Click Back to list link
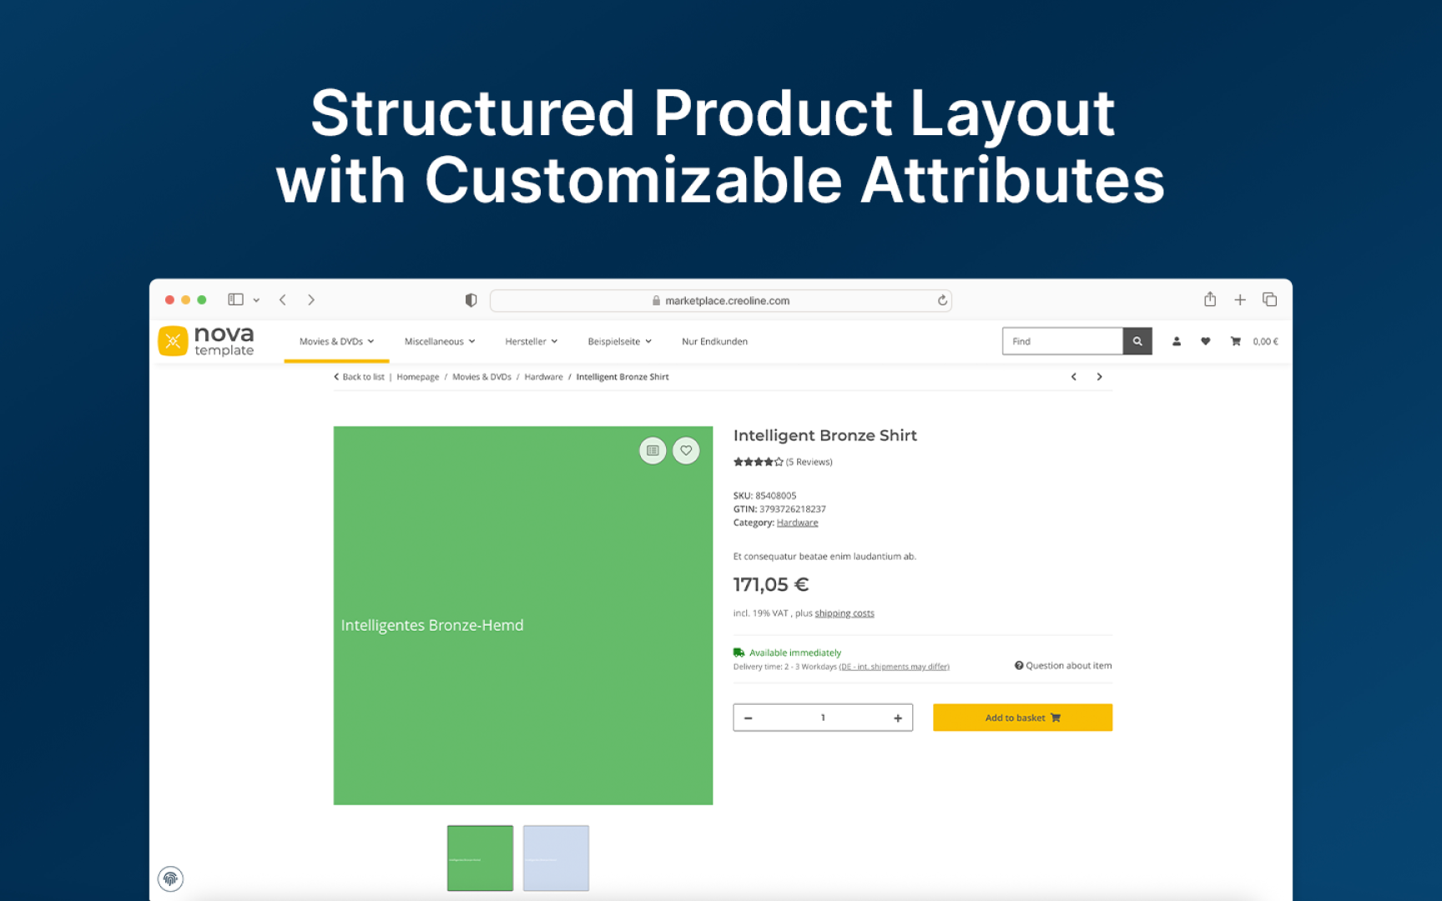The width and height of the screenshot is (1442, 901). (360, 377)
